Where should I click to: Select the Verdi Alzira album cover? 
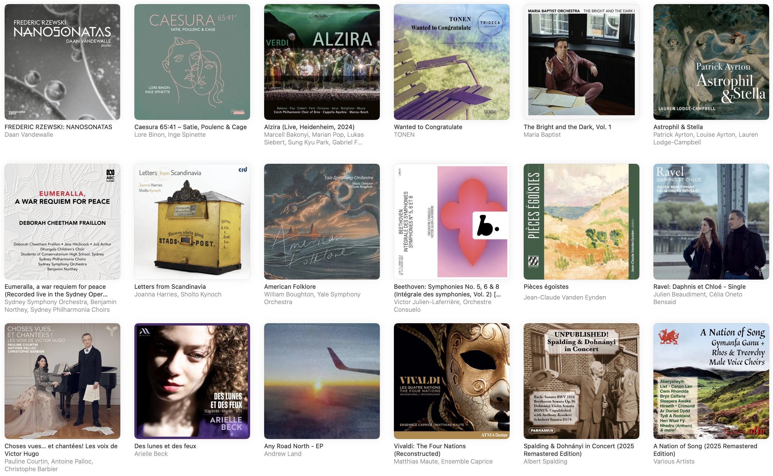click(x=322, y=62)
